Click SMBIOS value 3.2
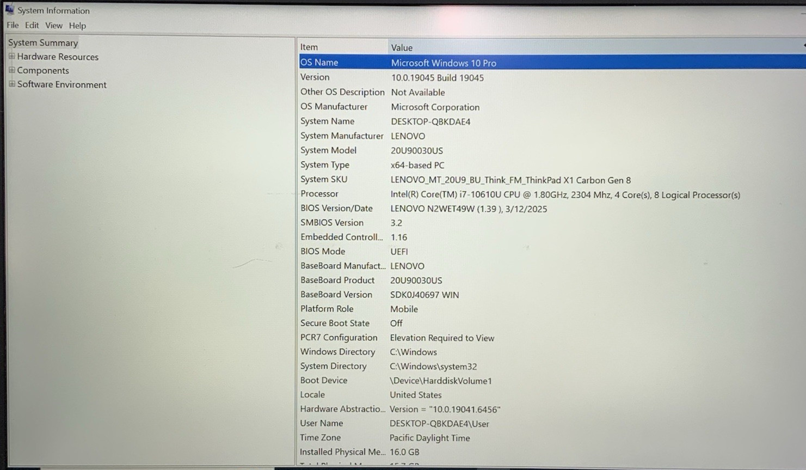Screen dimensions: 806x470 pyautogui.click(x=396, y=223)
